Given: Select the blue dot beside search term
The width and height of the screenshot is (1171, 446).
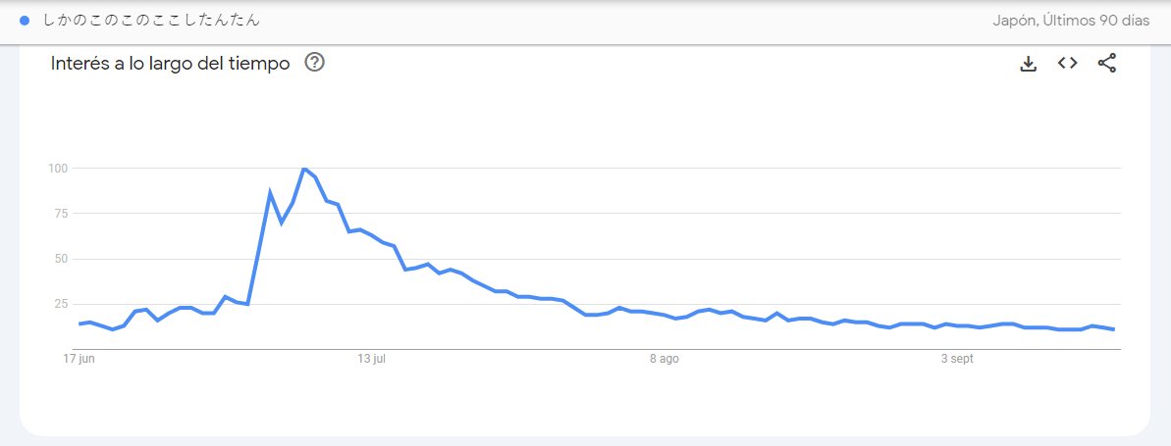Looking at the screenshot, I should click(25, 21).
